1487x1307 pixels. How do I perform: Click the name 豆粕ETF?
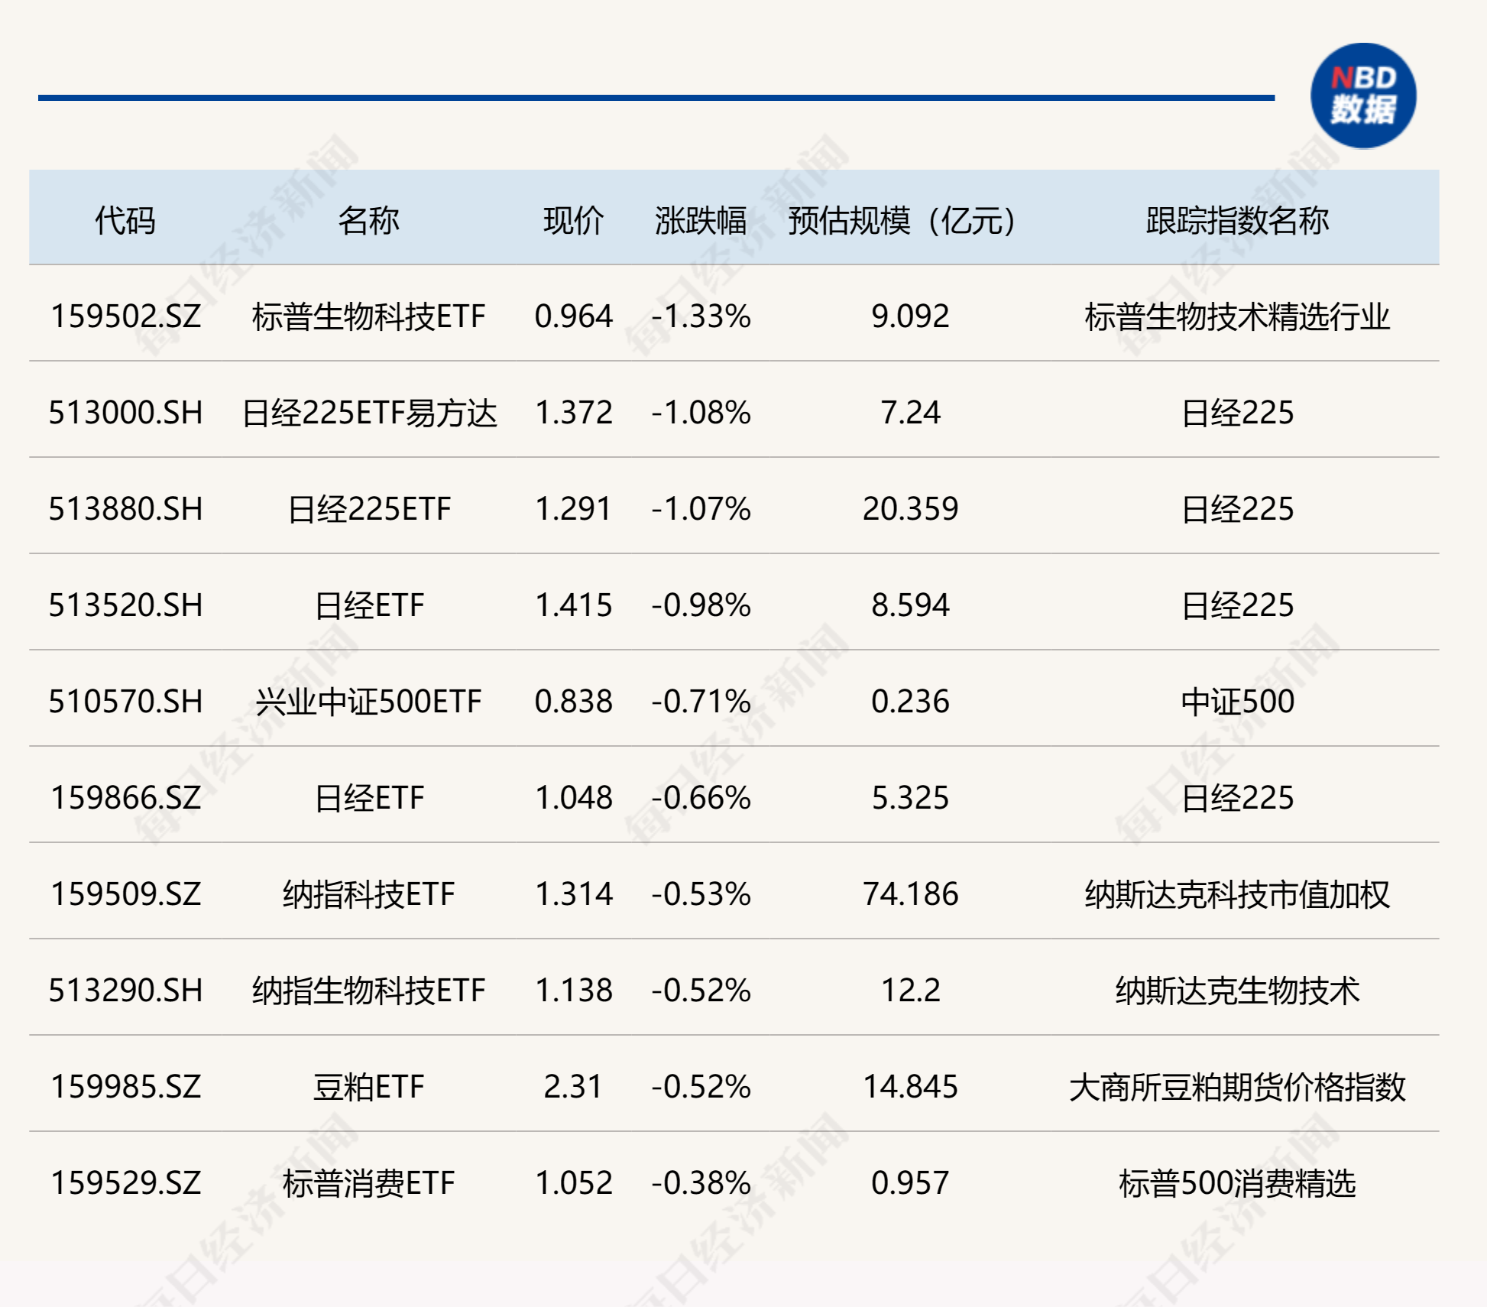tap(369, 1087)
